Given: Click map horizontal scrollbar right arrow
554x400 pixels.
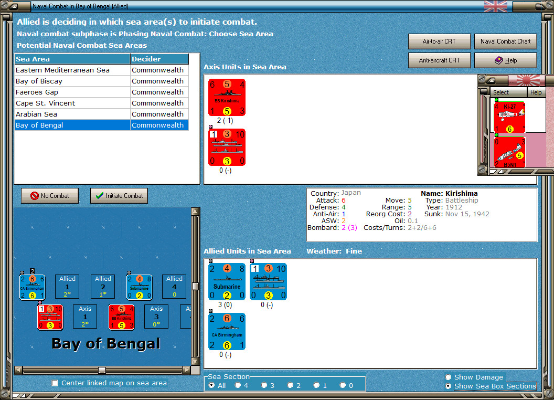Looking at the screenshot, I should (186, 370).
